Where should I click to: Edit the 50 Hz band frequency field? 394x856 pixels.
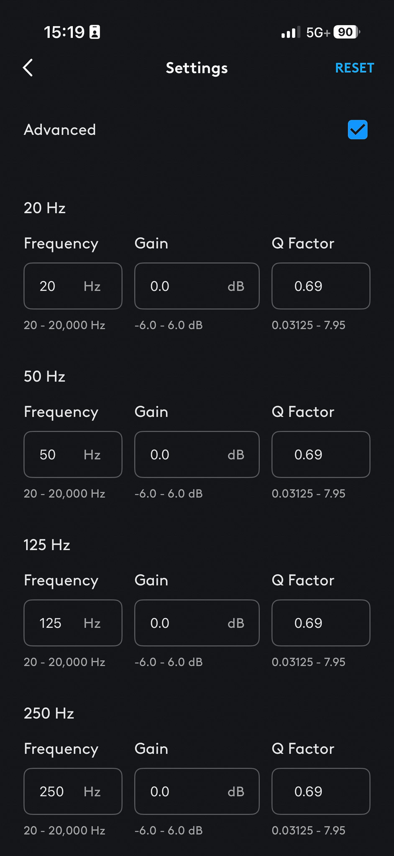[73, 455]
